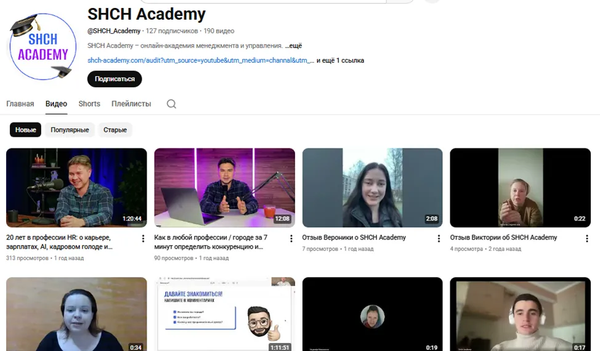Viewport: 600px width, 351px height.
Task: Play the 0:22 Viktoria review thumbnail
Action: (x=521, y=188)
